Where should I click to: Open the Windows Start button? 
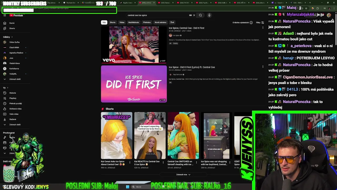coord(127,187)
